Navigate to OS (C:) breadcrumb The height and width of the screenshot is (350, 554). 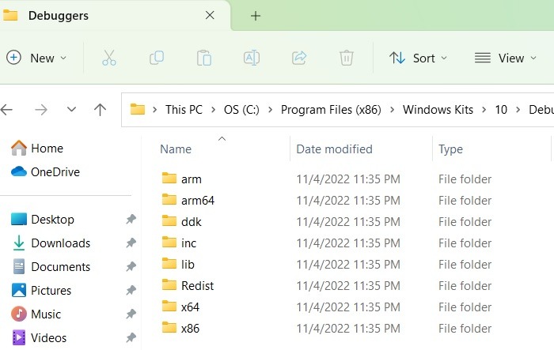pyautogui.click(x=241, y=110)
